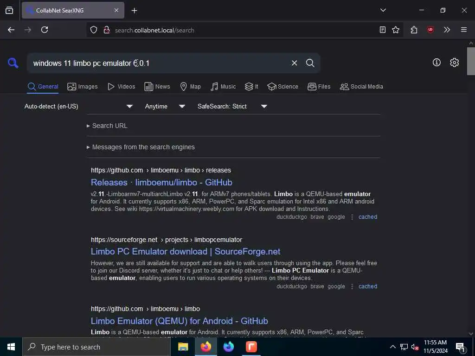Switch to Map search category

[190, 87]
